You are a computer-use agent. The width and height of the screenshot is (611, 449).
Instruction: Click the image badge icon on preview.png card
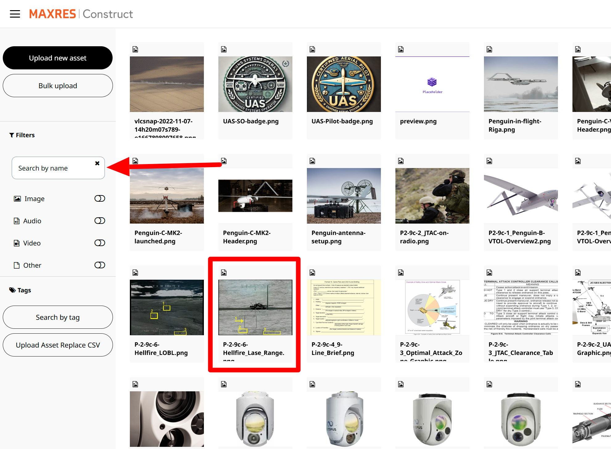pyautogui.click(x=401, y=49)
